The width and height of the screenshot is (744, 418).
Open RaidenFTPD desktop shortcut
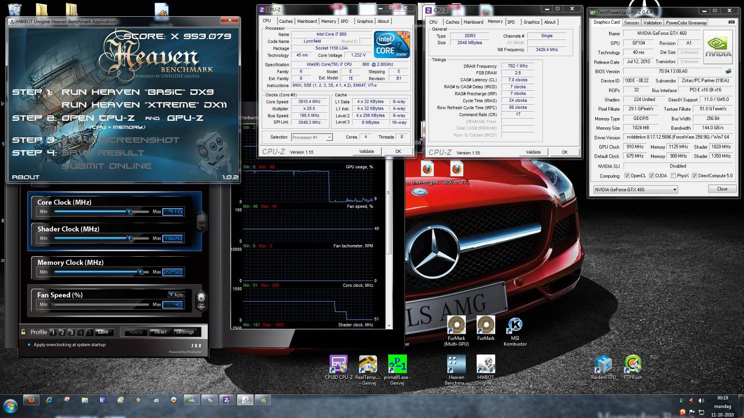click(x=604, y=367)
